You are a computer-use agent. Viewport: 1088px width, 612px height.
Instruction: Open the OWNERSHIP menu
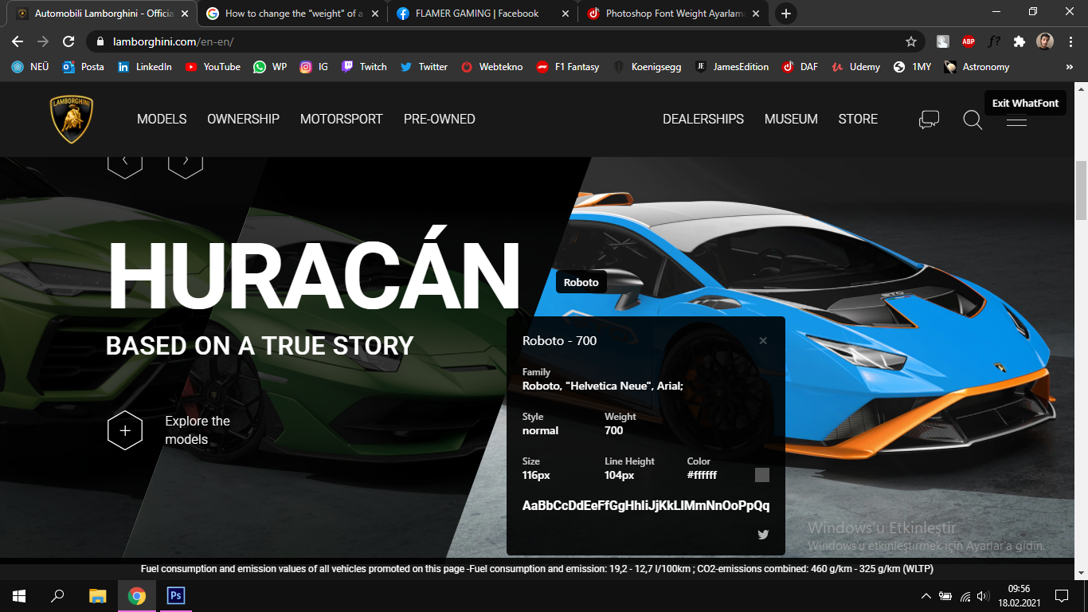pyautogui.click(x=243, y=120)
